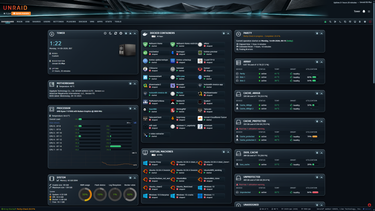The height and width of the screenshot is (211, 375).
Task: Open the Plugins tab
Action: coord(71,21)
